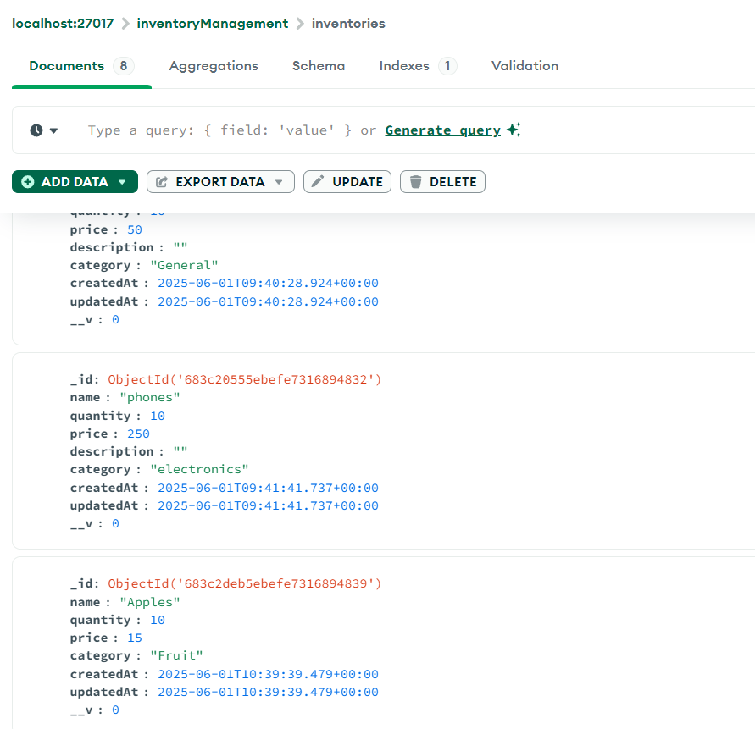Click the localhost:27017 breadcrumb
This screenshot has width=755, height=729.
(x=63, y=24)
